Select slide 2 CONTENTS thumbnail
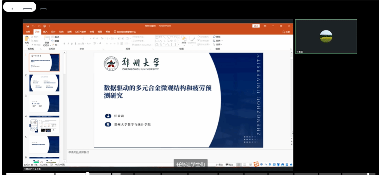The width and height of the screenshot is (379, 175). tap(44, 83)
